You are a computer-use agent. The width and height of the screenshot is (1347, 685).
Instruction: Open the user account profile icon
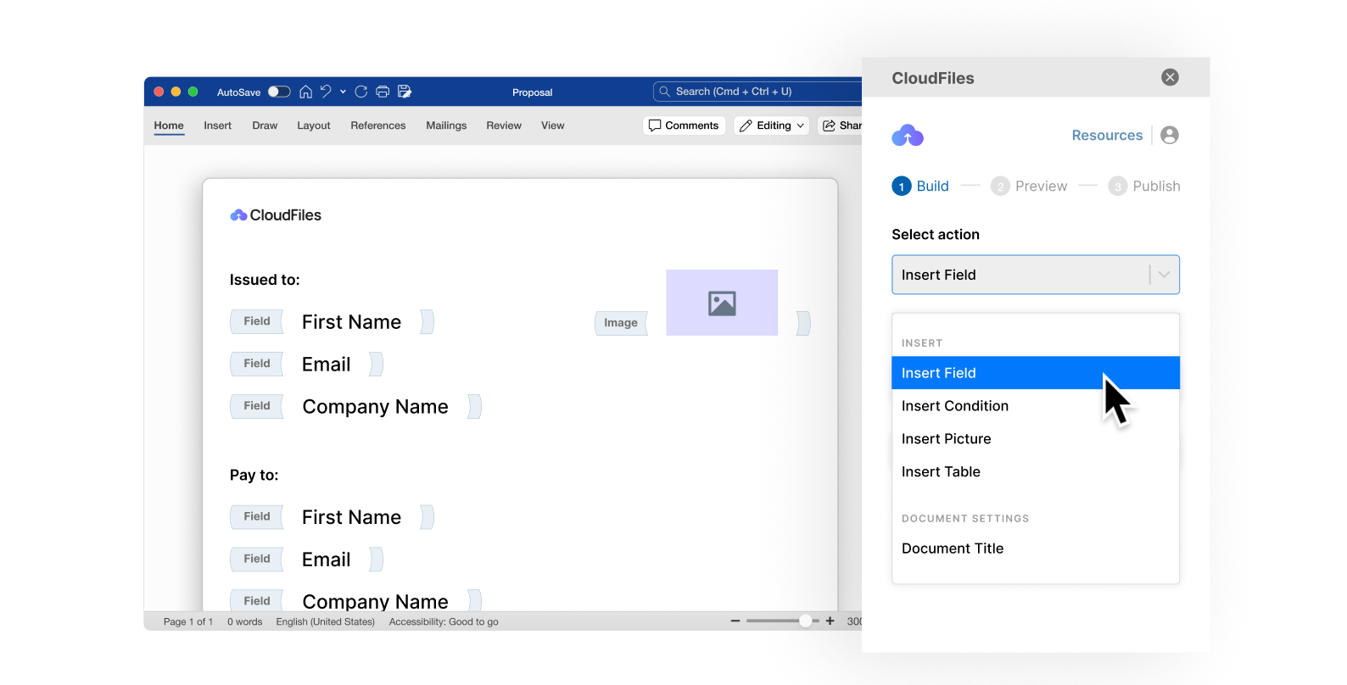pos(1170,135)
